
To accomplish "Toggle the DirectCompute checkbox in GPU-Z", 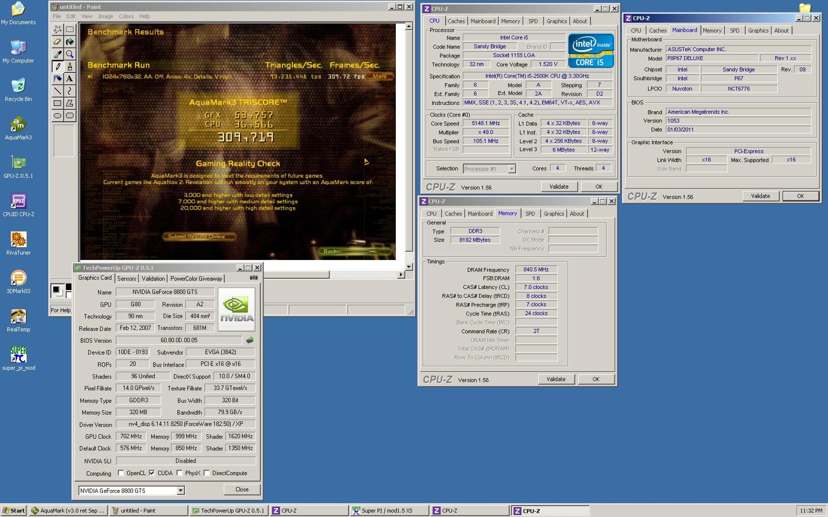I will point(206,473).
